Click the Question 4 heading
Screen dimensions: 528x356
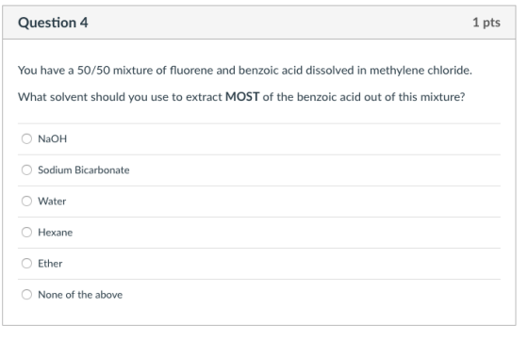click(53, 23)
